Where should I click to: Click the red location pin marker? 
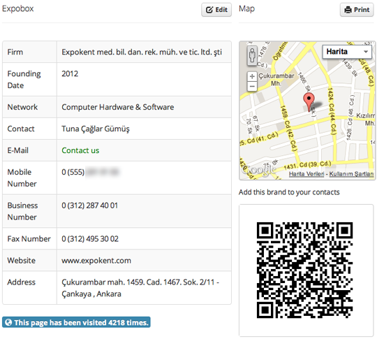coord(309,102)
